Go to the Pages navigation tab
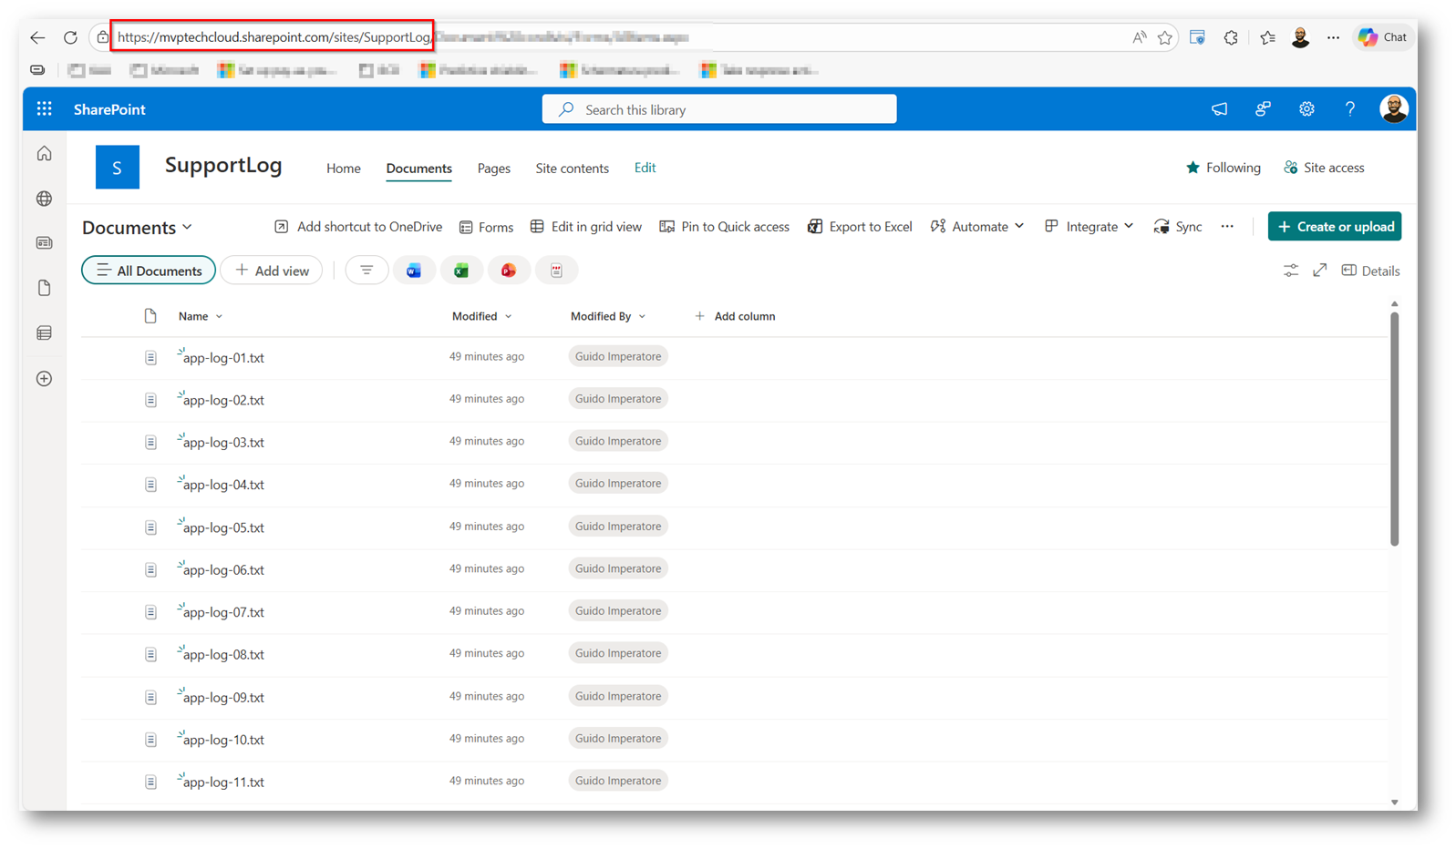 pos(493,169)
